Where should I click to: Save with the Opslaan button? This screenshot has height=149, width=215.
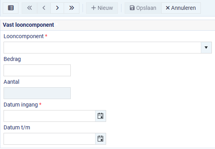[143, 8]
